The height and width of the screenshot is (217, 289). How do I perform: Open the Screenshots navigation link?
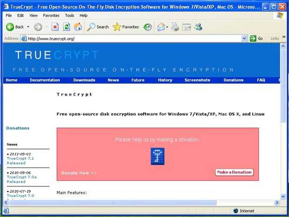(x=197, y=80)
